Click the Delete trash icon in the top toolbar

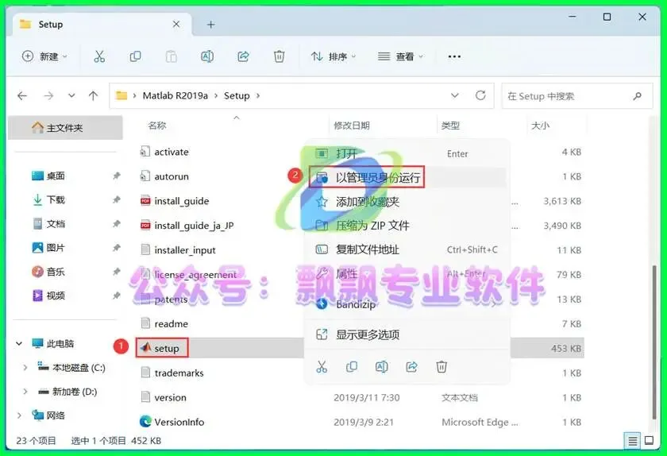279,56
